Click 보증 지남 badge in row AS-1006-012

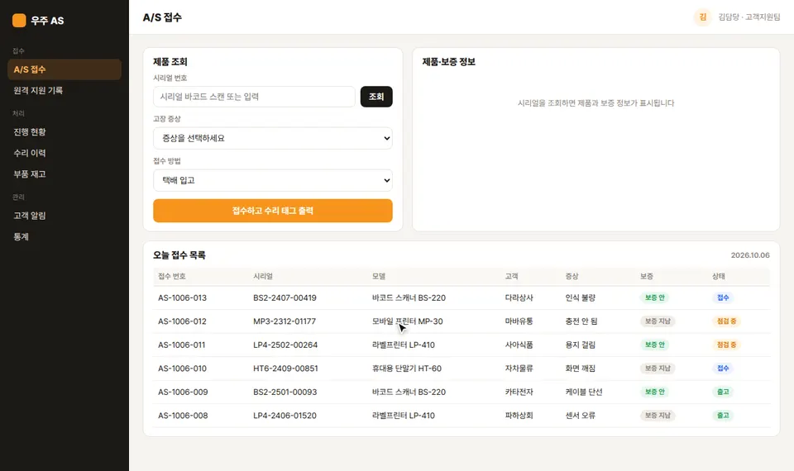658,321
